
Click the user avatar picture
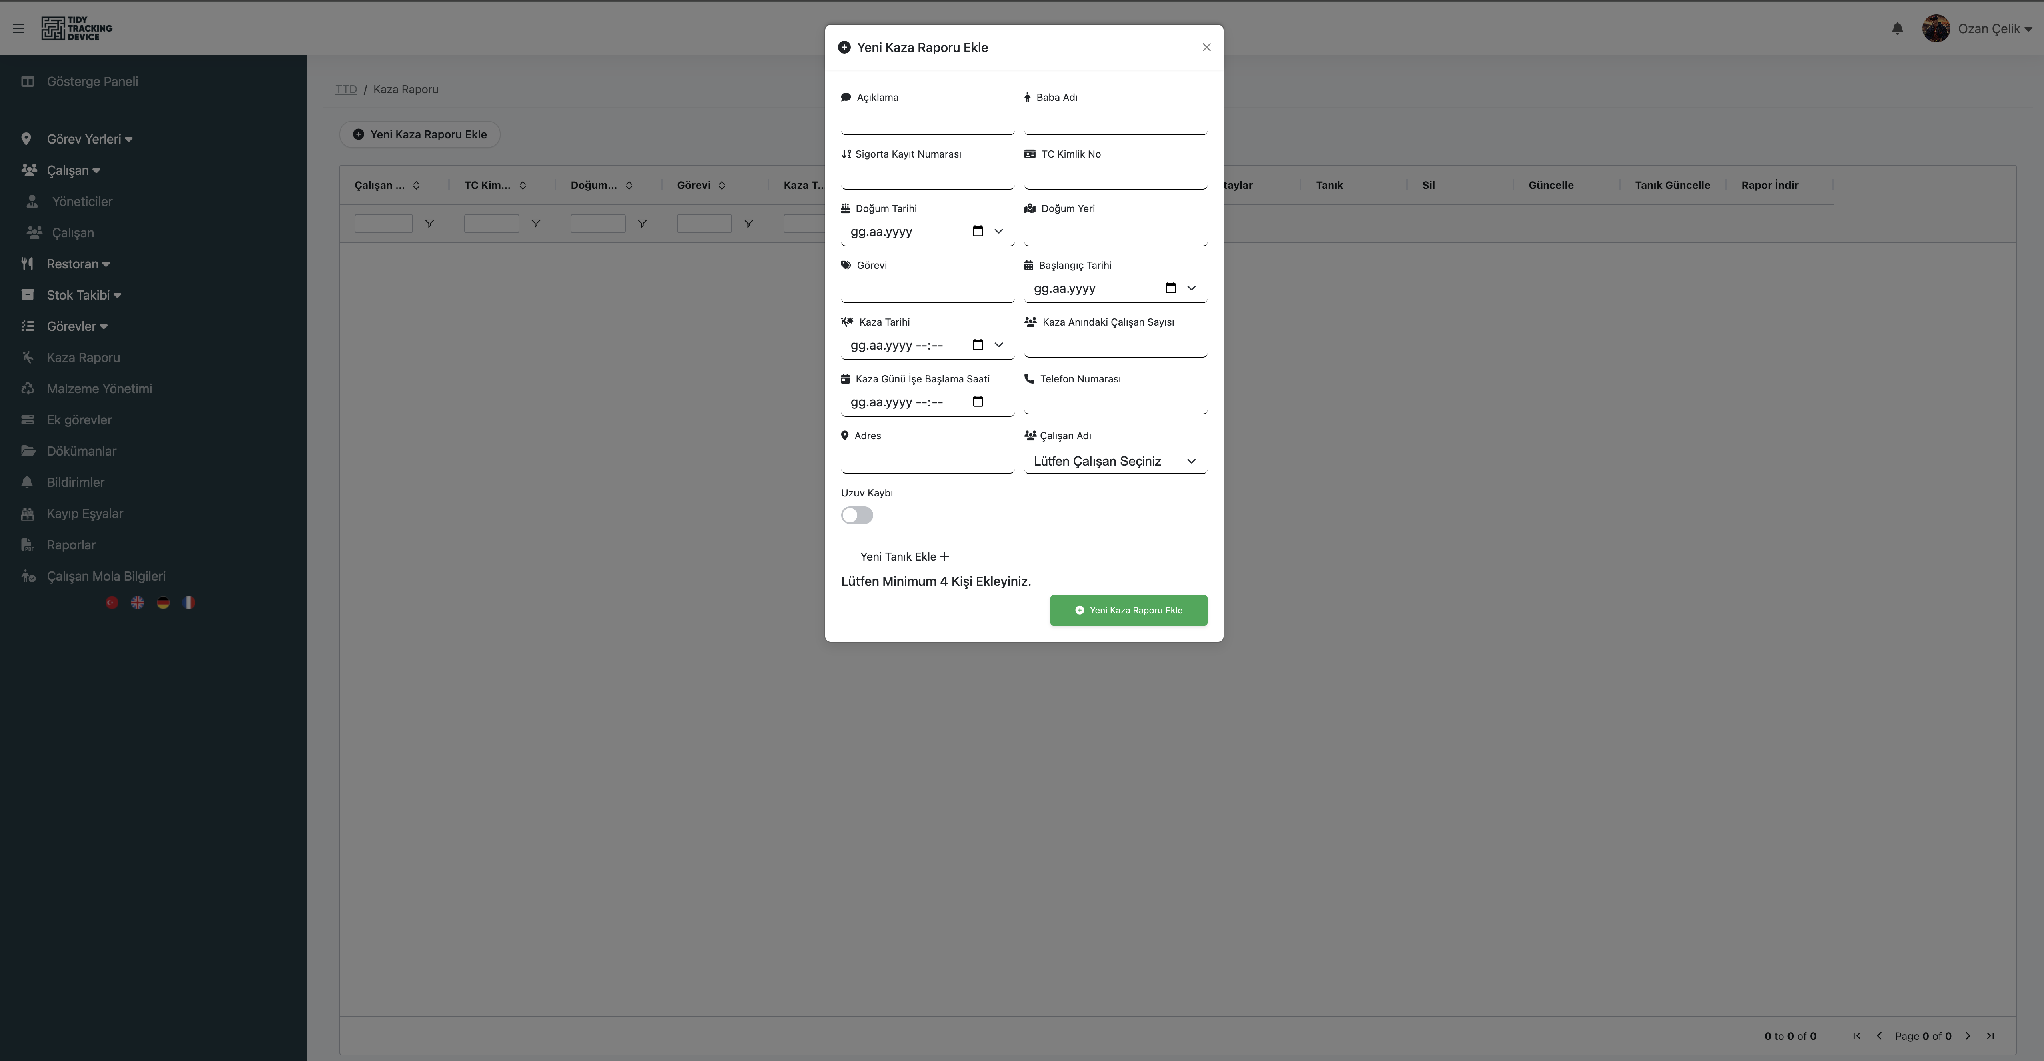[1936, 28]
